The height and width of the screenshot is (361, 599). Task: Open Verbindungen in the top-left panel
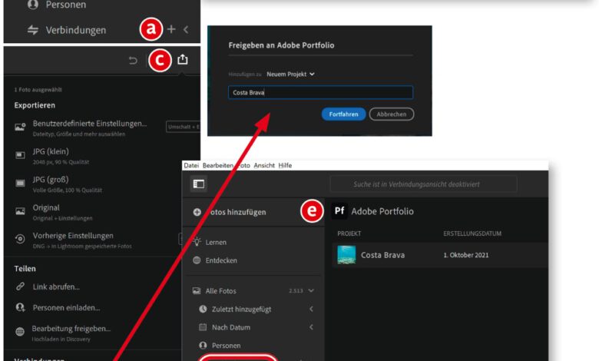click(75, 30)
